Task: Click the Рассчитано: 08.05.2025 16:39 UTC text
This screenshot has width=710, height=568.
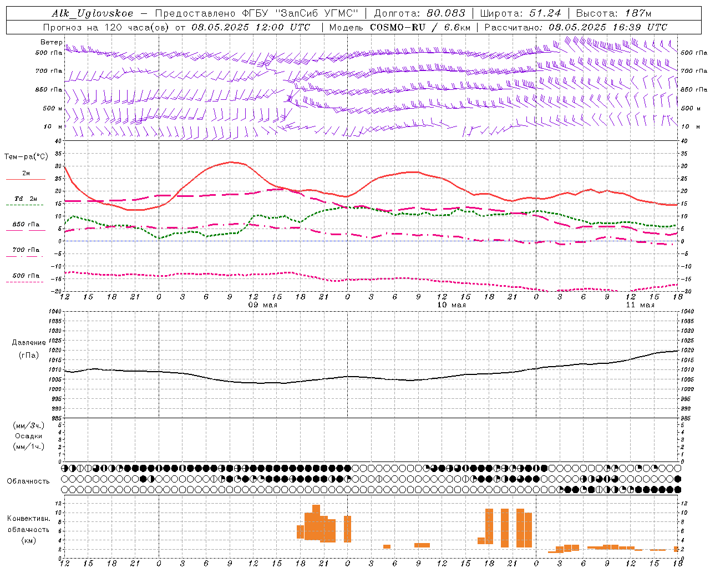Action: coord(576,27)
